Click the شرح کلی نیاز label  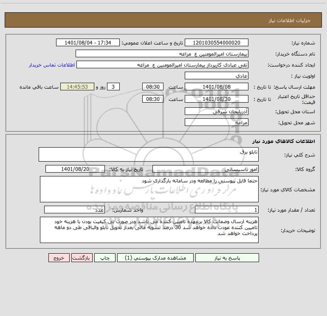pos(300,155)
